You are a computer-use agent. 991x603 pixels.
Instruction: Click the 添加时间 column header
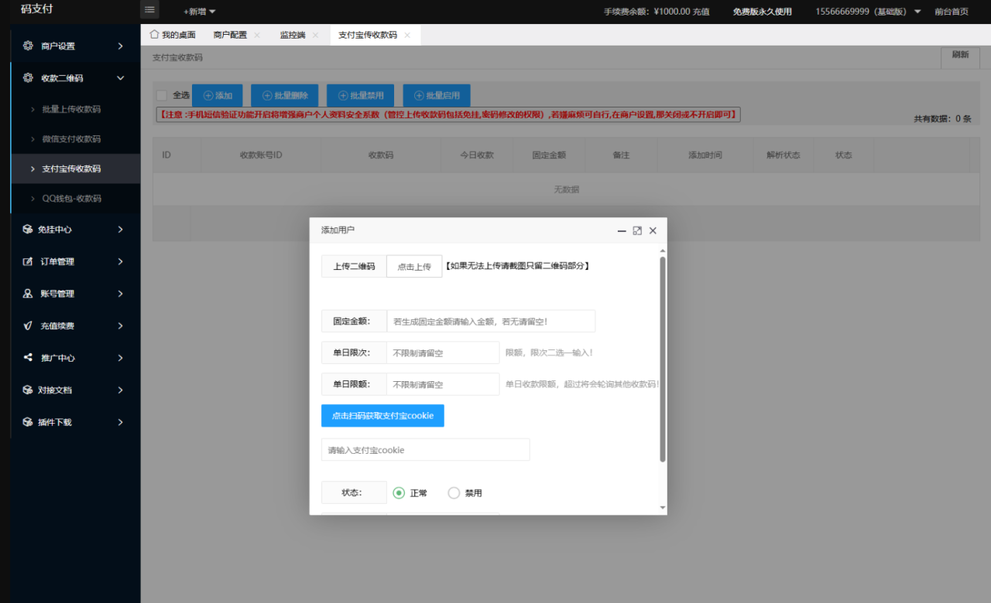coord(705,155)
